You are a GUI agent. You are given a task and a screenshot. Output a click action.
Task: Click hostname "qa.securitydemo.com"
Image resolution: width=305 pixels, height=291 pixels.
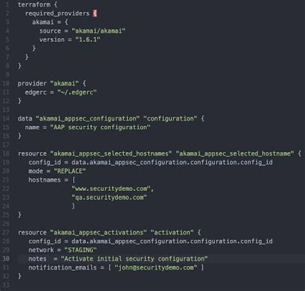tap(109, 197)
